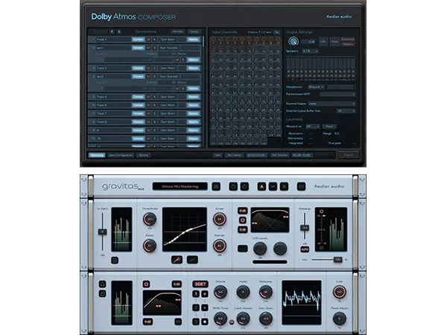Open the Personalized HRTF dropdown

tap(337, 94)
